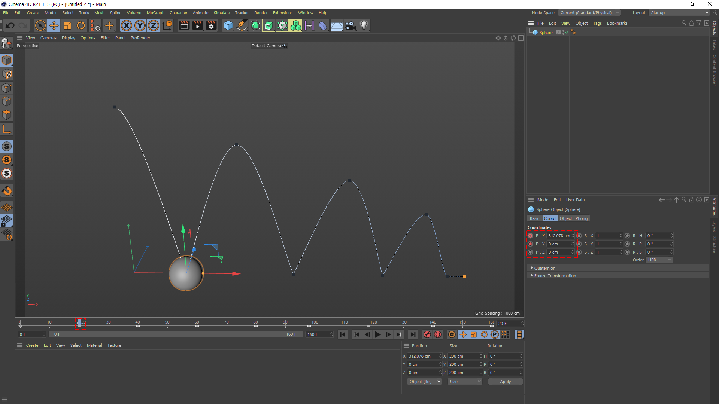Open the MoGraph menu
The image size is (719, 404).
point(155,13)
